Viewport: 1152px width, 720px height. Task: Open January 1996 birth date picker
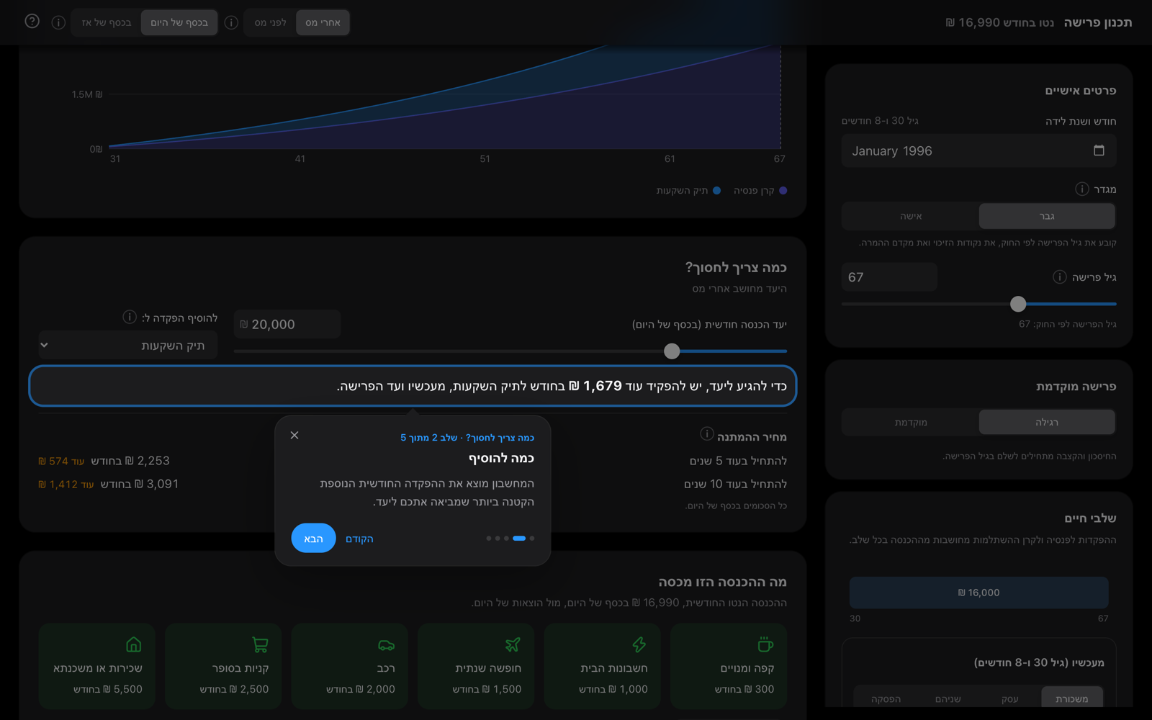pos(978,150)
